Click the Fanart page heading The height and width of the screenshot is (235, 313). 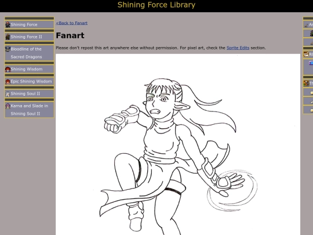(x=70, y=35)
